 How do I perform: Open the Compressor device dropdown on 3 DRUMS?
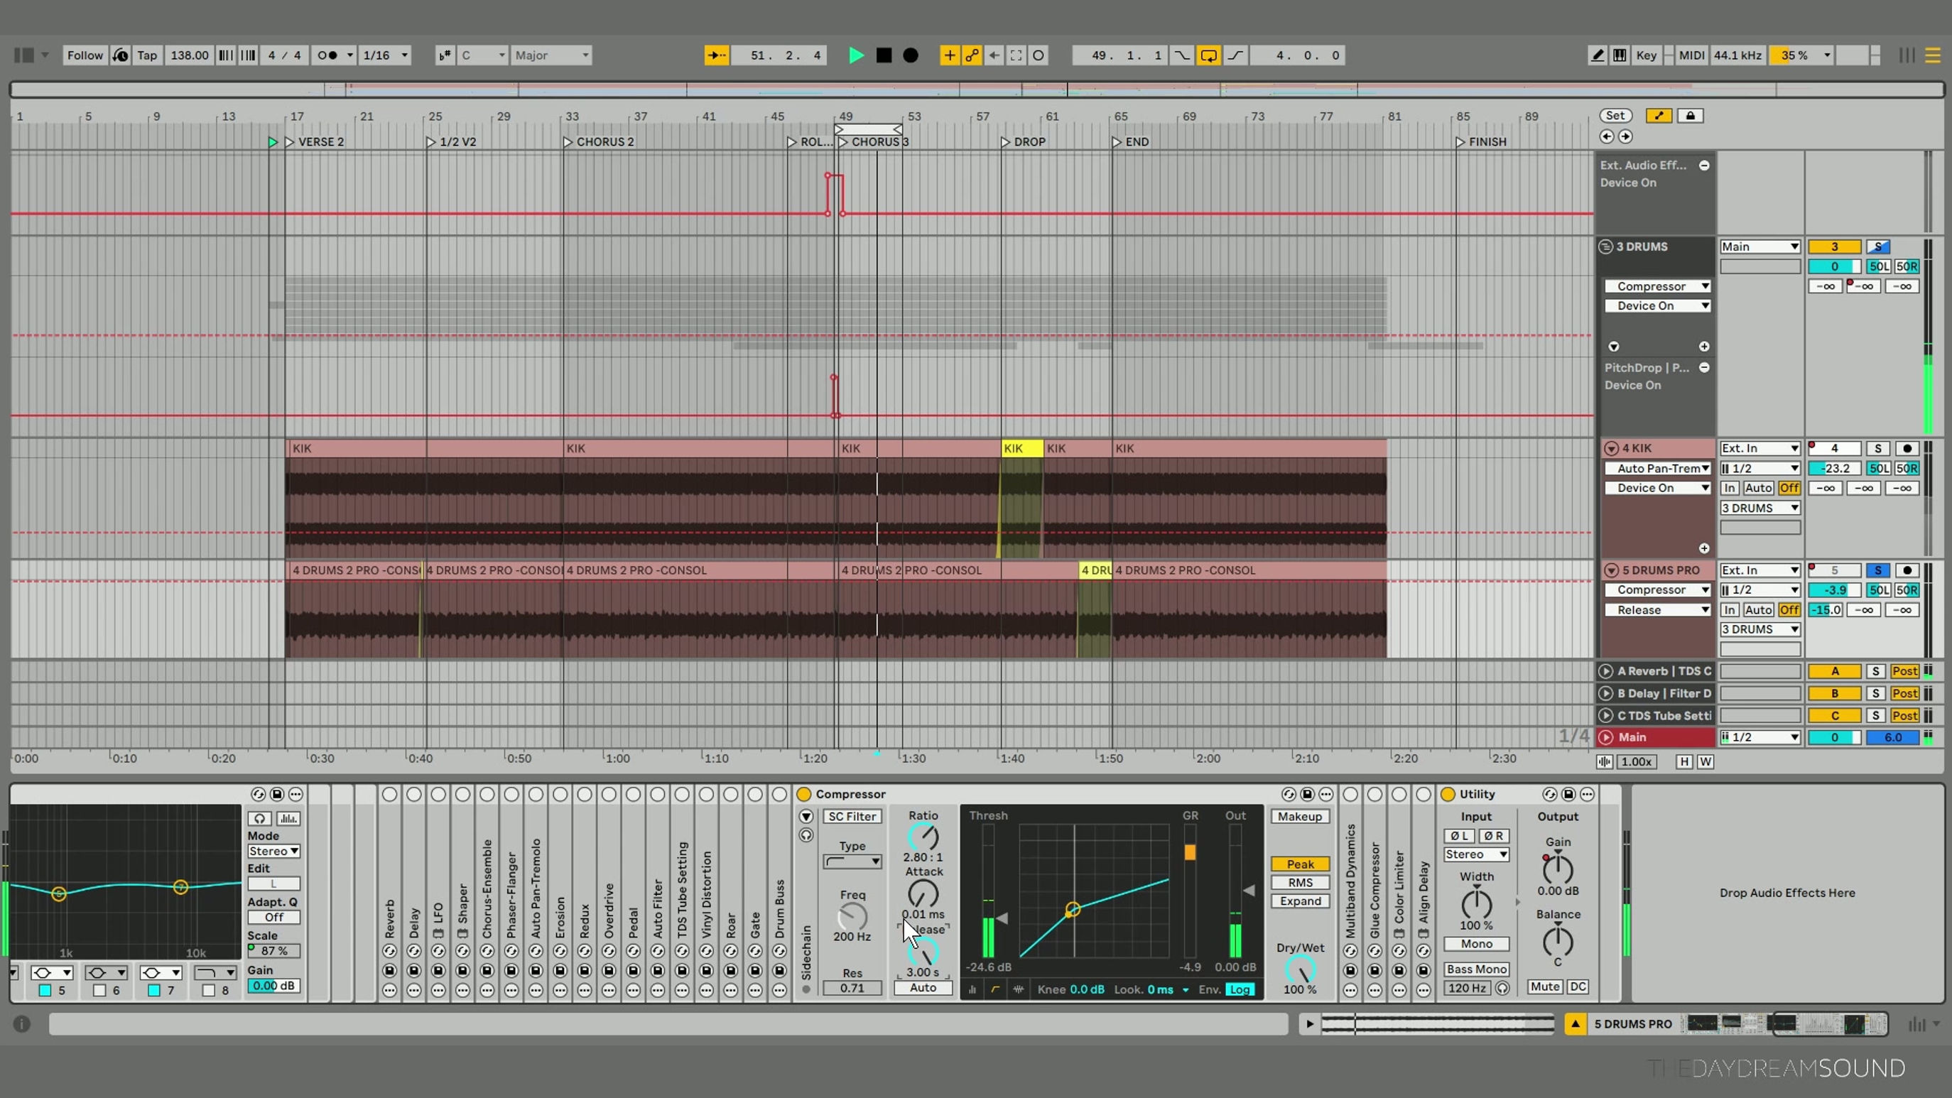click(x=1658, y=286)
